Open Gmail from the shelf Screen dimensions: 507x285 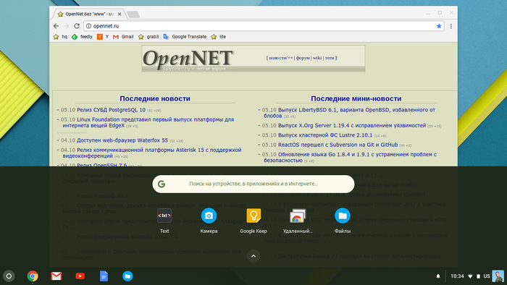(x=56, y=276)
